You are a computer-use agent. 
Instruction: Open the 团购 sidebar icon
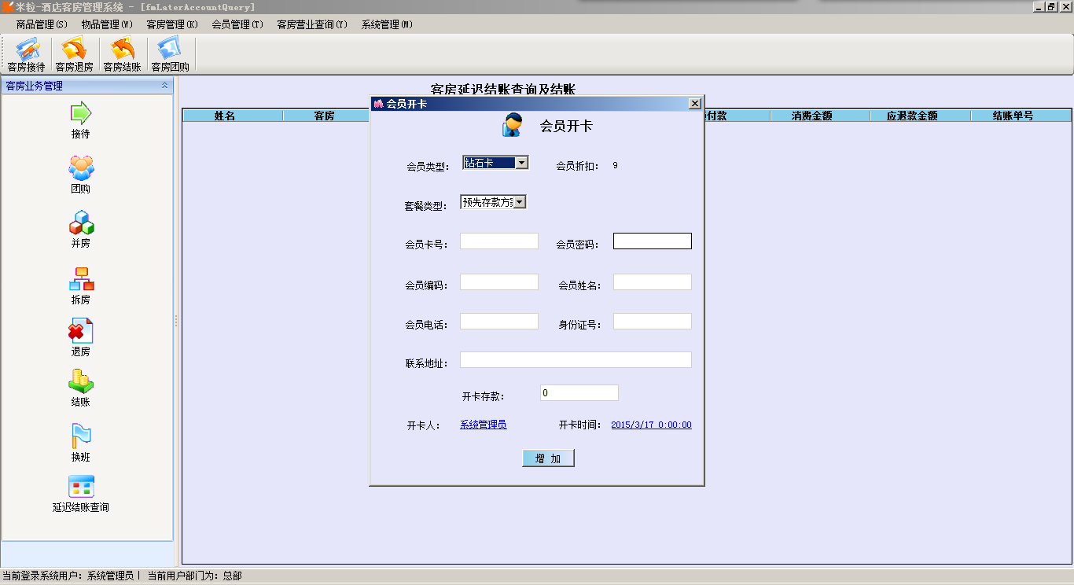click(81, 168)
